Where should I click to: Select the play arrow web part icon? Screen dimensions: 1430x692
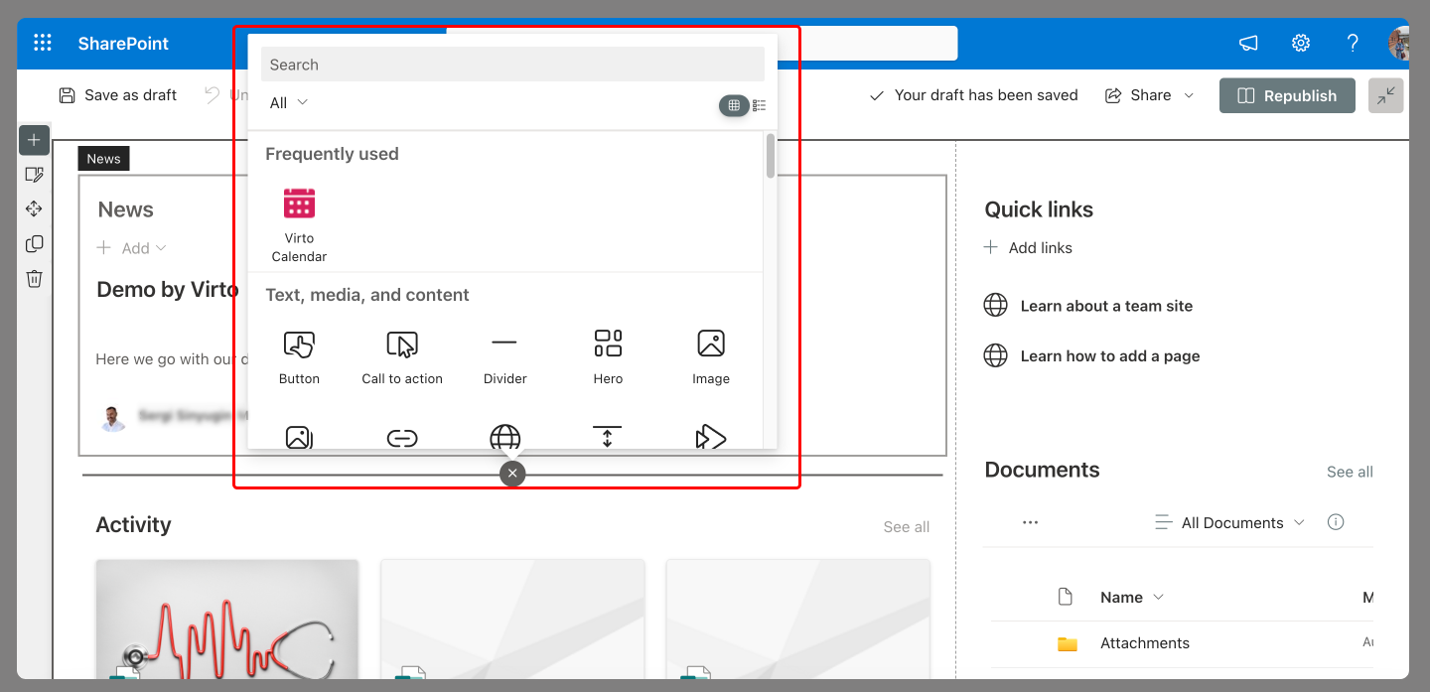tap(711, 437)
